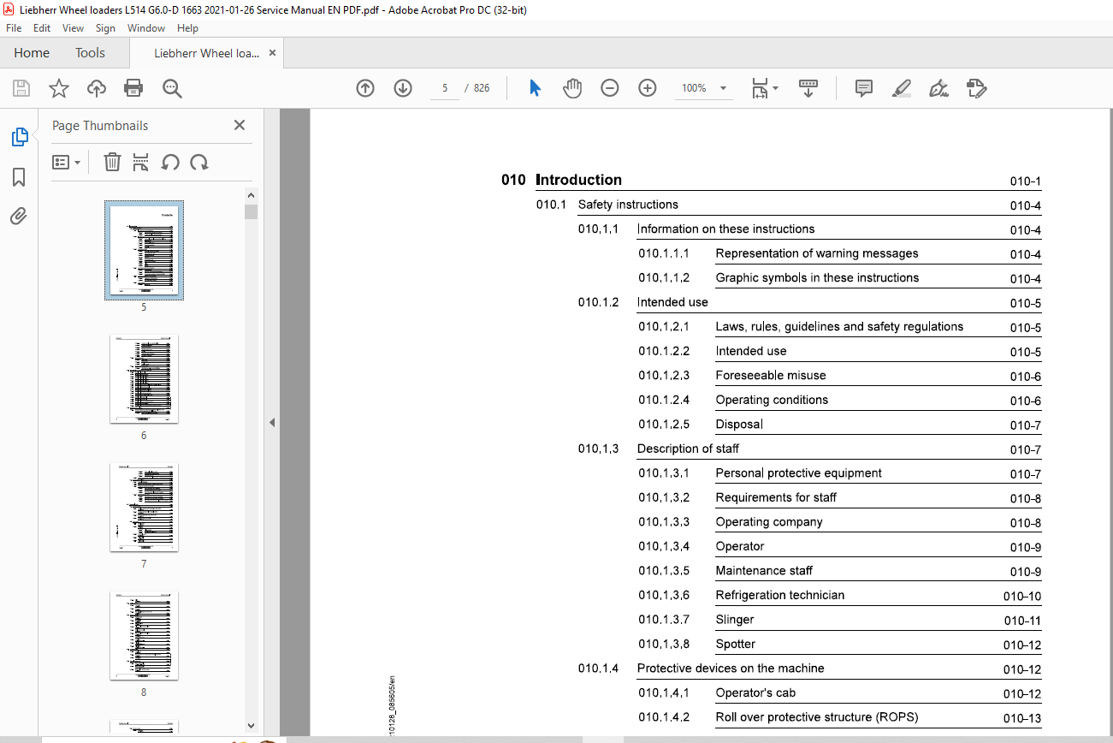Rotate page clockwise
Screen dimensions: 1113x743
199,162
